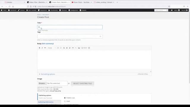Reload the current page
This screenshot has width=190, height=107.
tap(9, 7)
